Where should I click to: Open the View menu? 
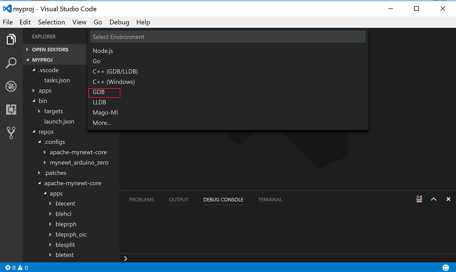79,22
